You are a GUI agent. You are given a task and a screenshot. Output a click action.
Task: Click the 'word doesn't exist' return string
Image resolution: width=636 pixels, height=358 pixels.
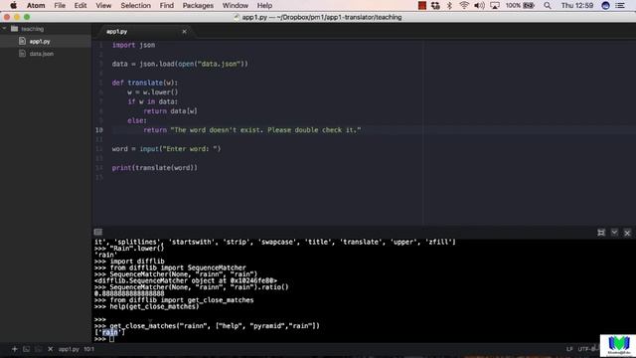tap(265, 130)
